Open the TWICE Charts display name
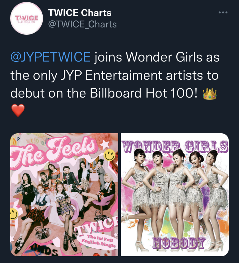Viewport: 239px width, 263px height. pyautogui.click(x=80, y=13)
